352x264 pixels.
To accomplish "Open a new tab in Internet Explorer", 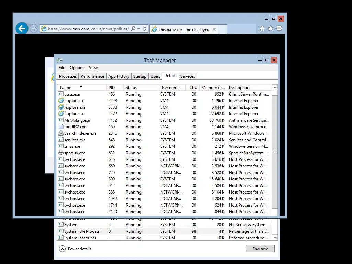I will tap(222, 30).
